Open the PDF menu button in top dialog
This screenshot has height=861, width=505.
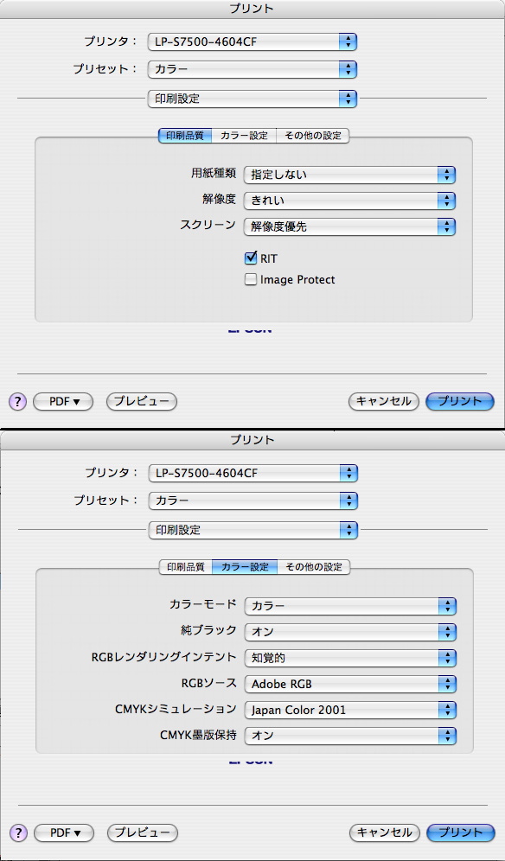tap(63, 401)
